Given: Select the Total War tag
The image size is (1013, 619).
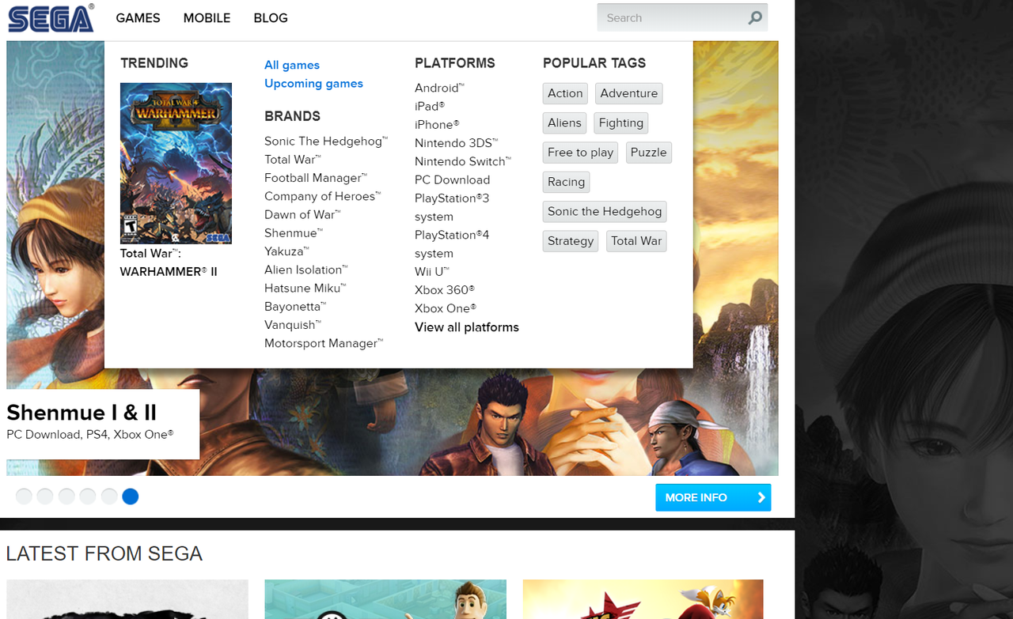Looking at the screenshot, I should [636, 241].
